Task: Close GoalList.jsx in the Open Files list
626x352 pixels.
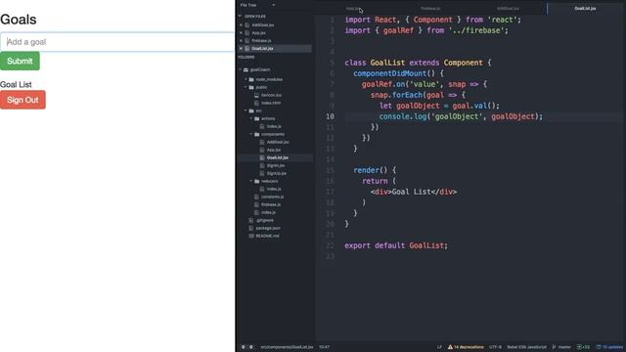Action: [x=241, y=48]
